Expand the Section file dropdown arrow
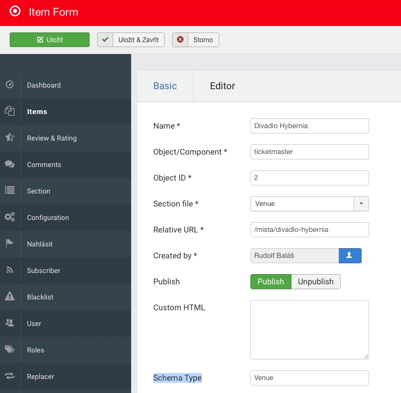This screenshot has height=393, width=401. [x=361, y=204]
